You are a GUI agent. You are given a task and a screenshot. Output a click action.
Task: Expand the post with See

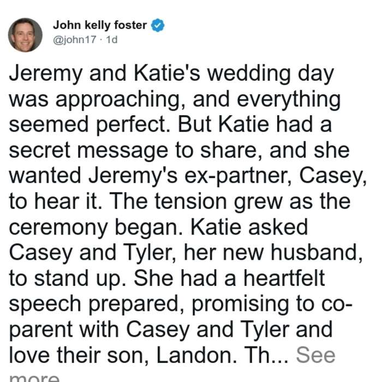[315, 355]
